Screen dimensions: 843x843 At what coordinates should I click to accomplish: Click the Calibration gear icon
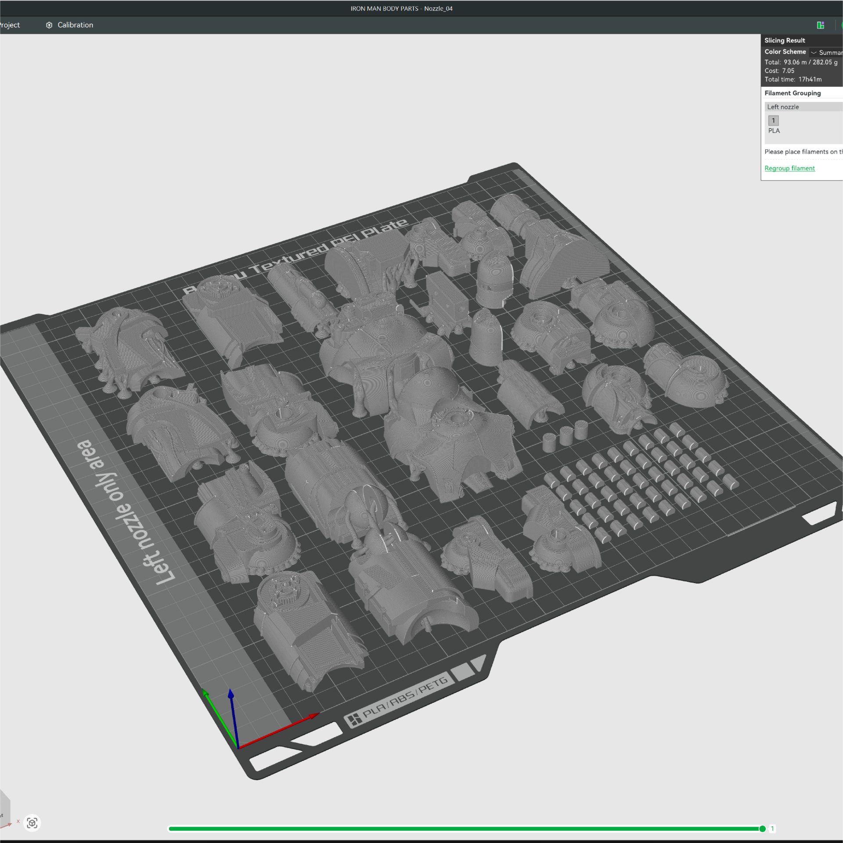pyautogui.click(x=49, y=25)
